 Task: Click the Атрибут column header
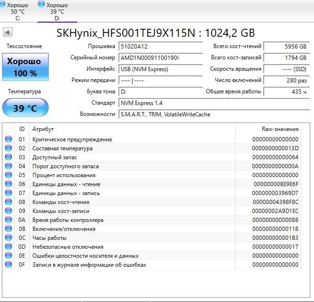tap(132, 129)
